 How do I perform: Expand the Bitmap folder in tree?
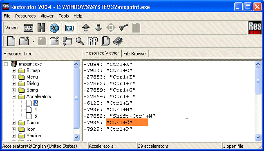coord(13,70)
